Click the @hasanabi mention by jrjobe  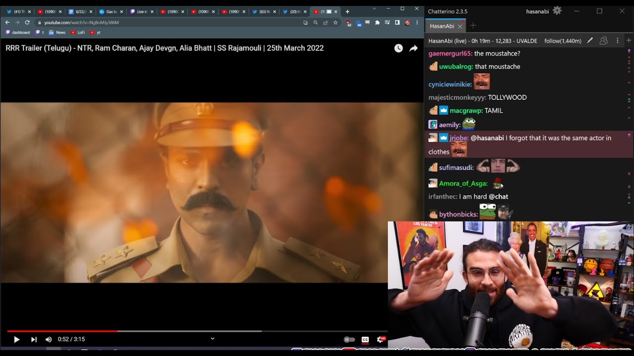pyautogui.click(x=487, y=138)
